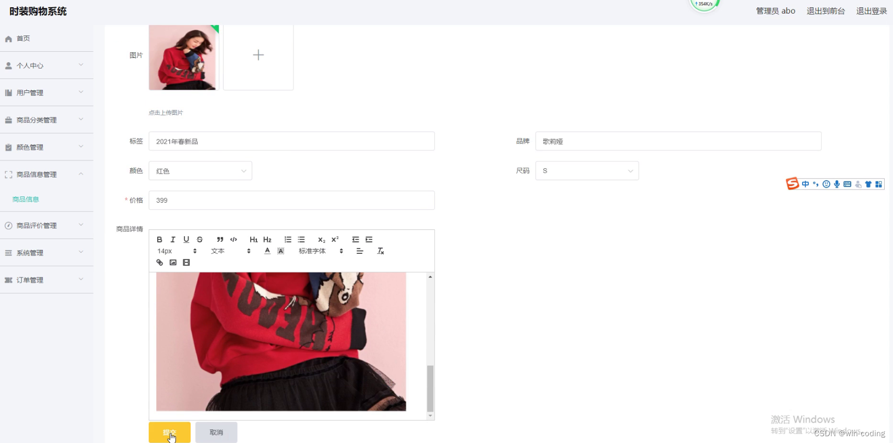Collapse the 商品信息管理 sidebar menu

click(x=46, y=174)
